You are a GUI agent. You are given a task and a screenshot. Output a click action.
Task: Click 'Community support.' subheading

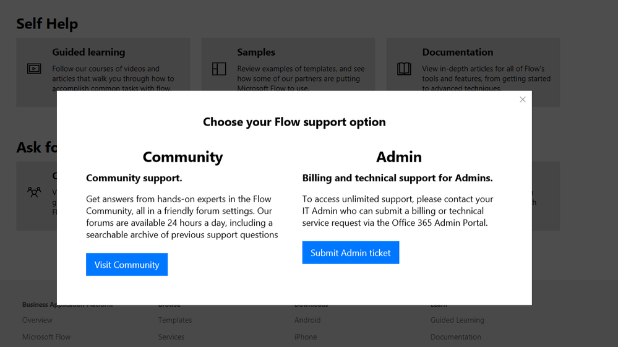tap(134, 178)
